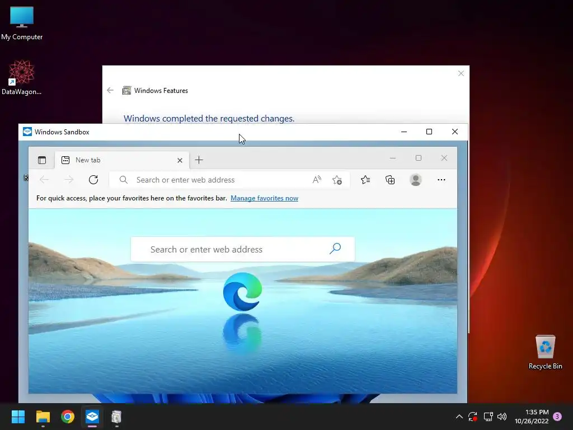Click Manage favorites now link

coord(264,198)
